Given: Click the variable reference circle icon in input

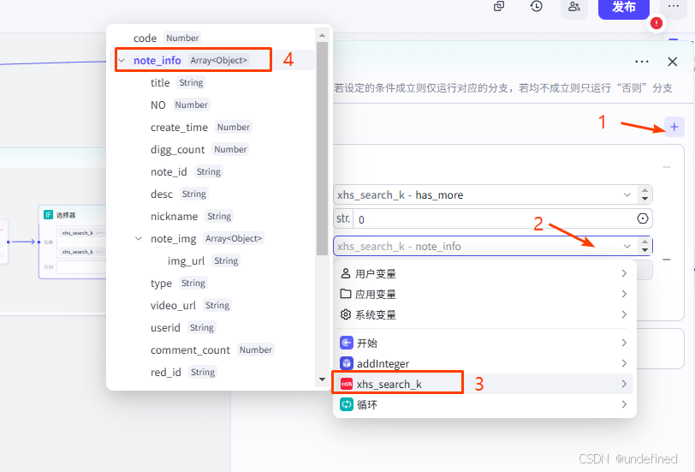Looking at the screenshot, I should tap(643, 218).
